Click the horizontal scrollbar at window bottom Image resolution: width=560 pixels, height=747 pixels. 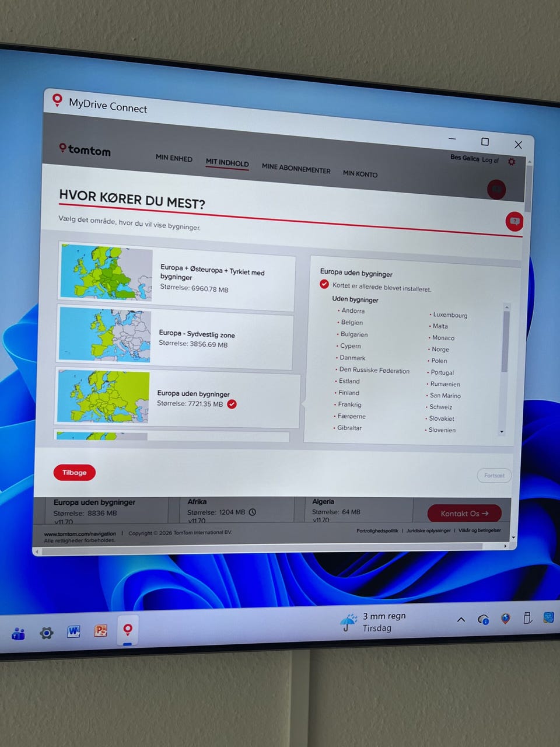tap(262, 548)
